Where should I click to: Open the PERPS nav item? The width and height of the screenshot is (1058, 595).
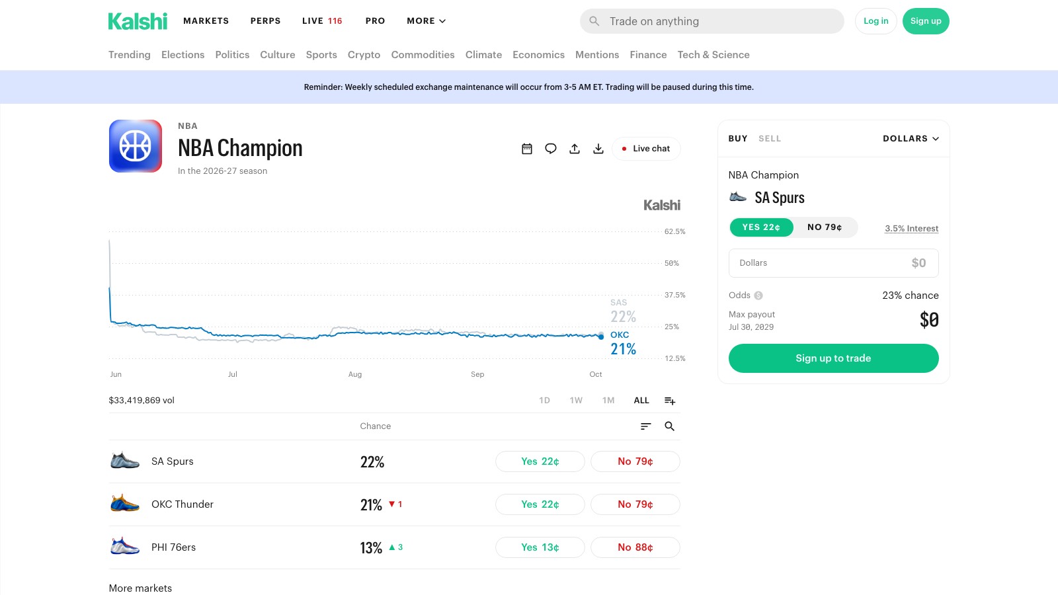(x=266, y=21)
